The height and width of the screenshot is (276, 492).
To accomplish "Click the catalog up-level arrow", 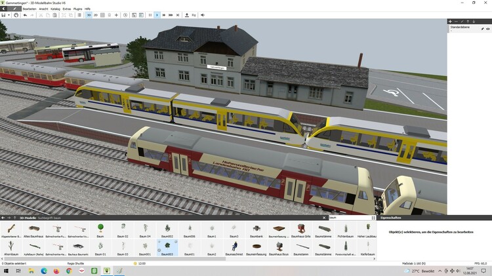I will pyautogui.click(x=14, y=218).
